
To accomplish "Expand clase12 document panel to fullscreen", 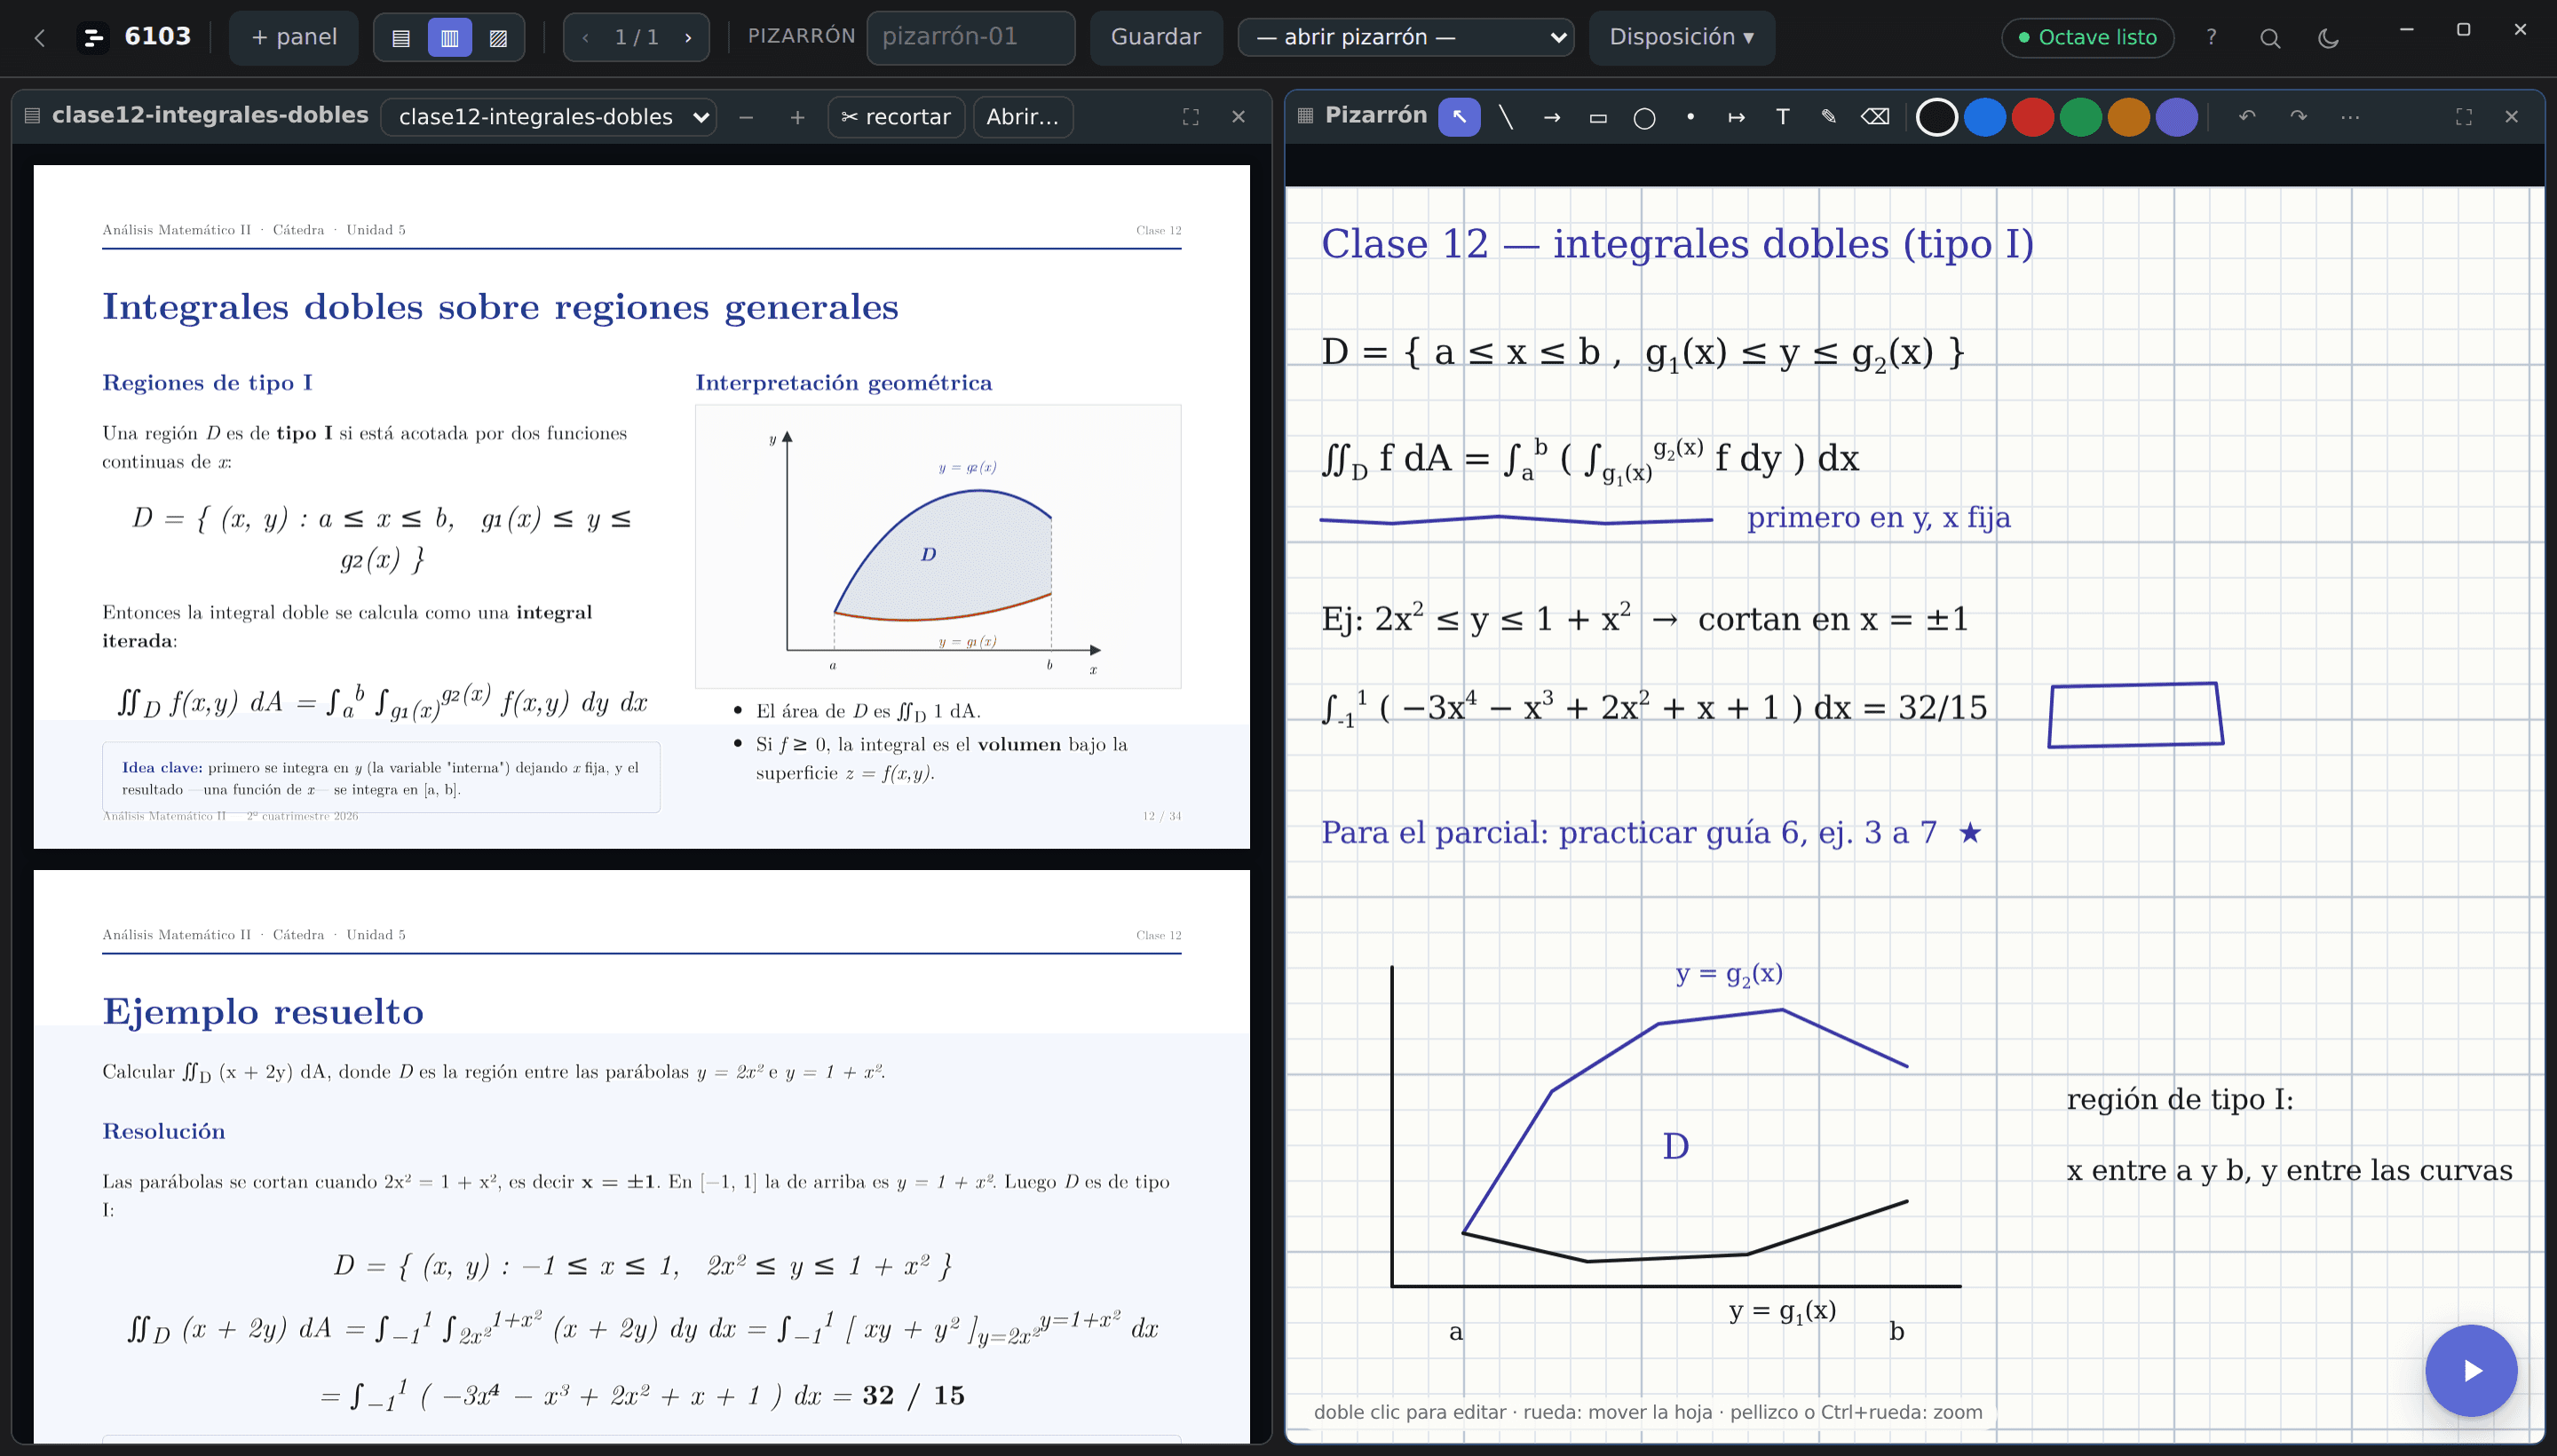I will tap(1190, 117).
